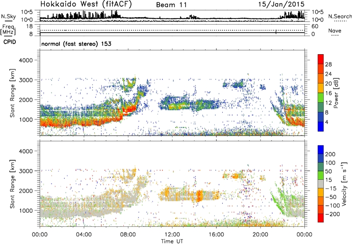
Task: Click the '28' power colorbar value
Action: [x=328, y=64]
